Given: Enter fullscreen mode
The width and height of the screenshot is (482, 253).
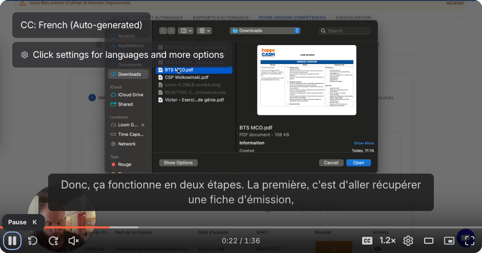Looking at the screenshot, I should point(469,241).
